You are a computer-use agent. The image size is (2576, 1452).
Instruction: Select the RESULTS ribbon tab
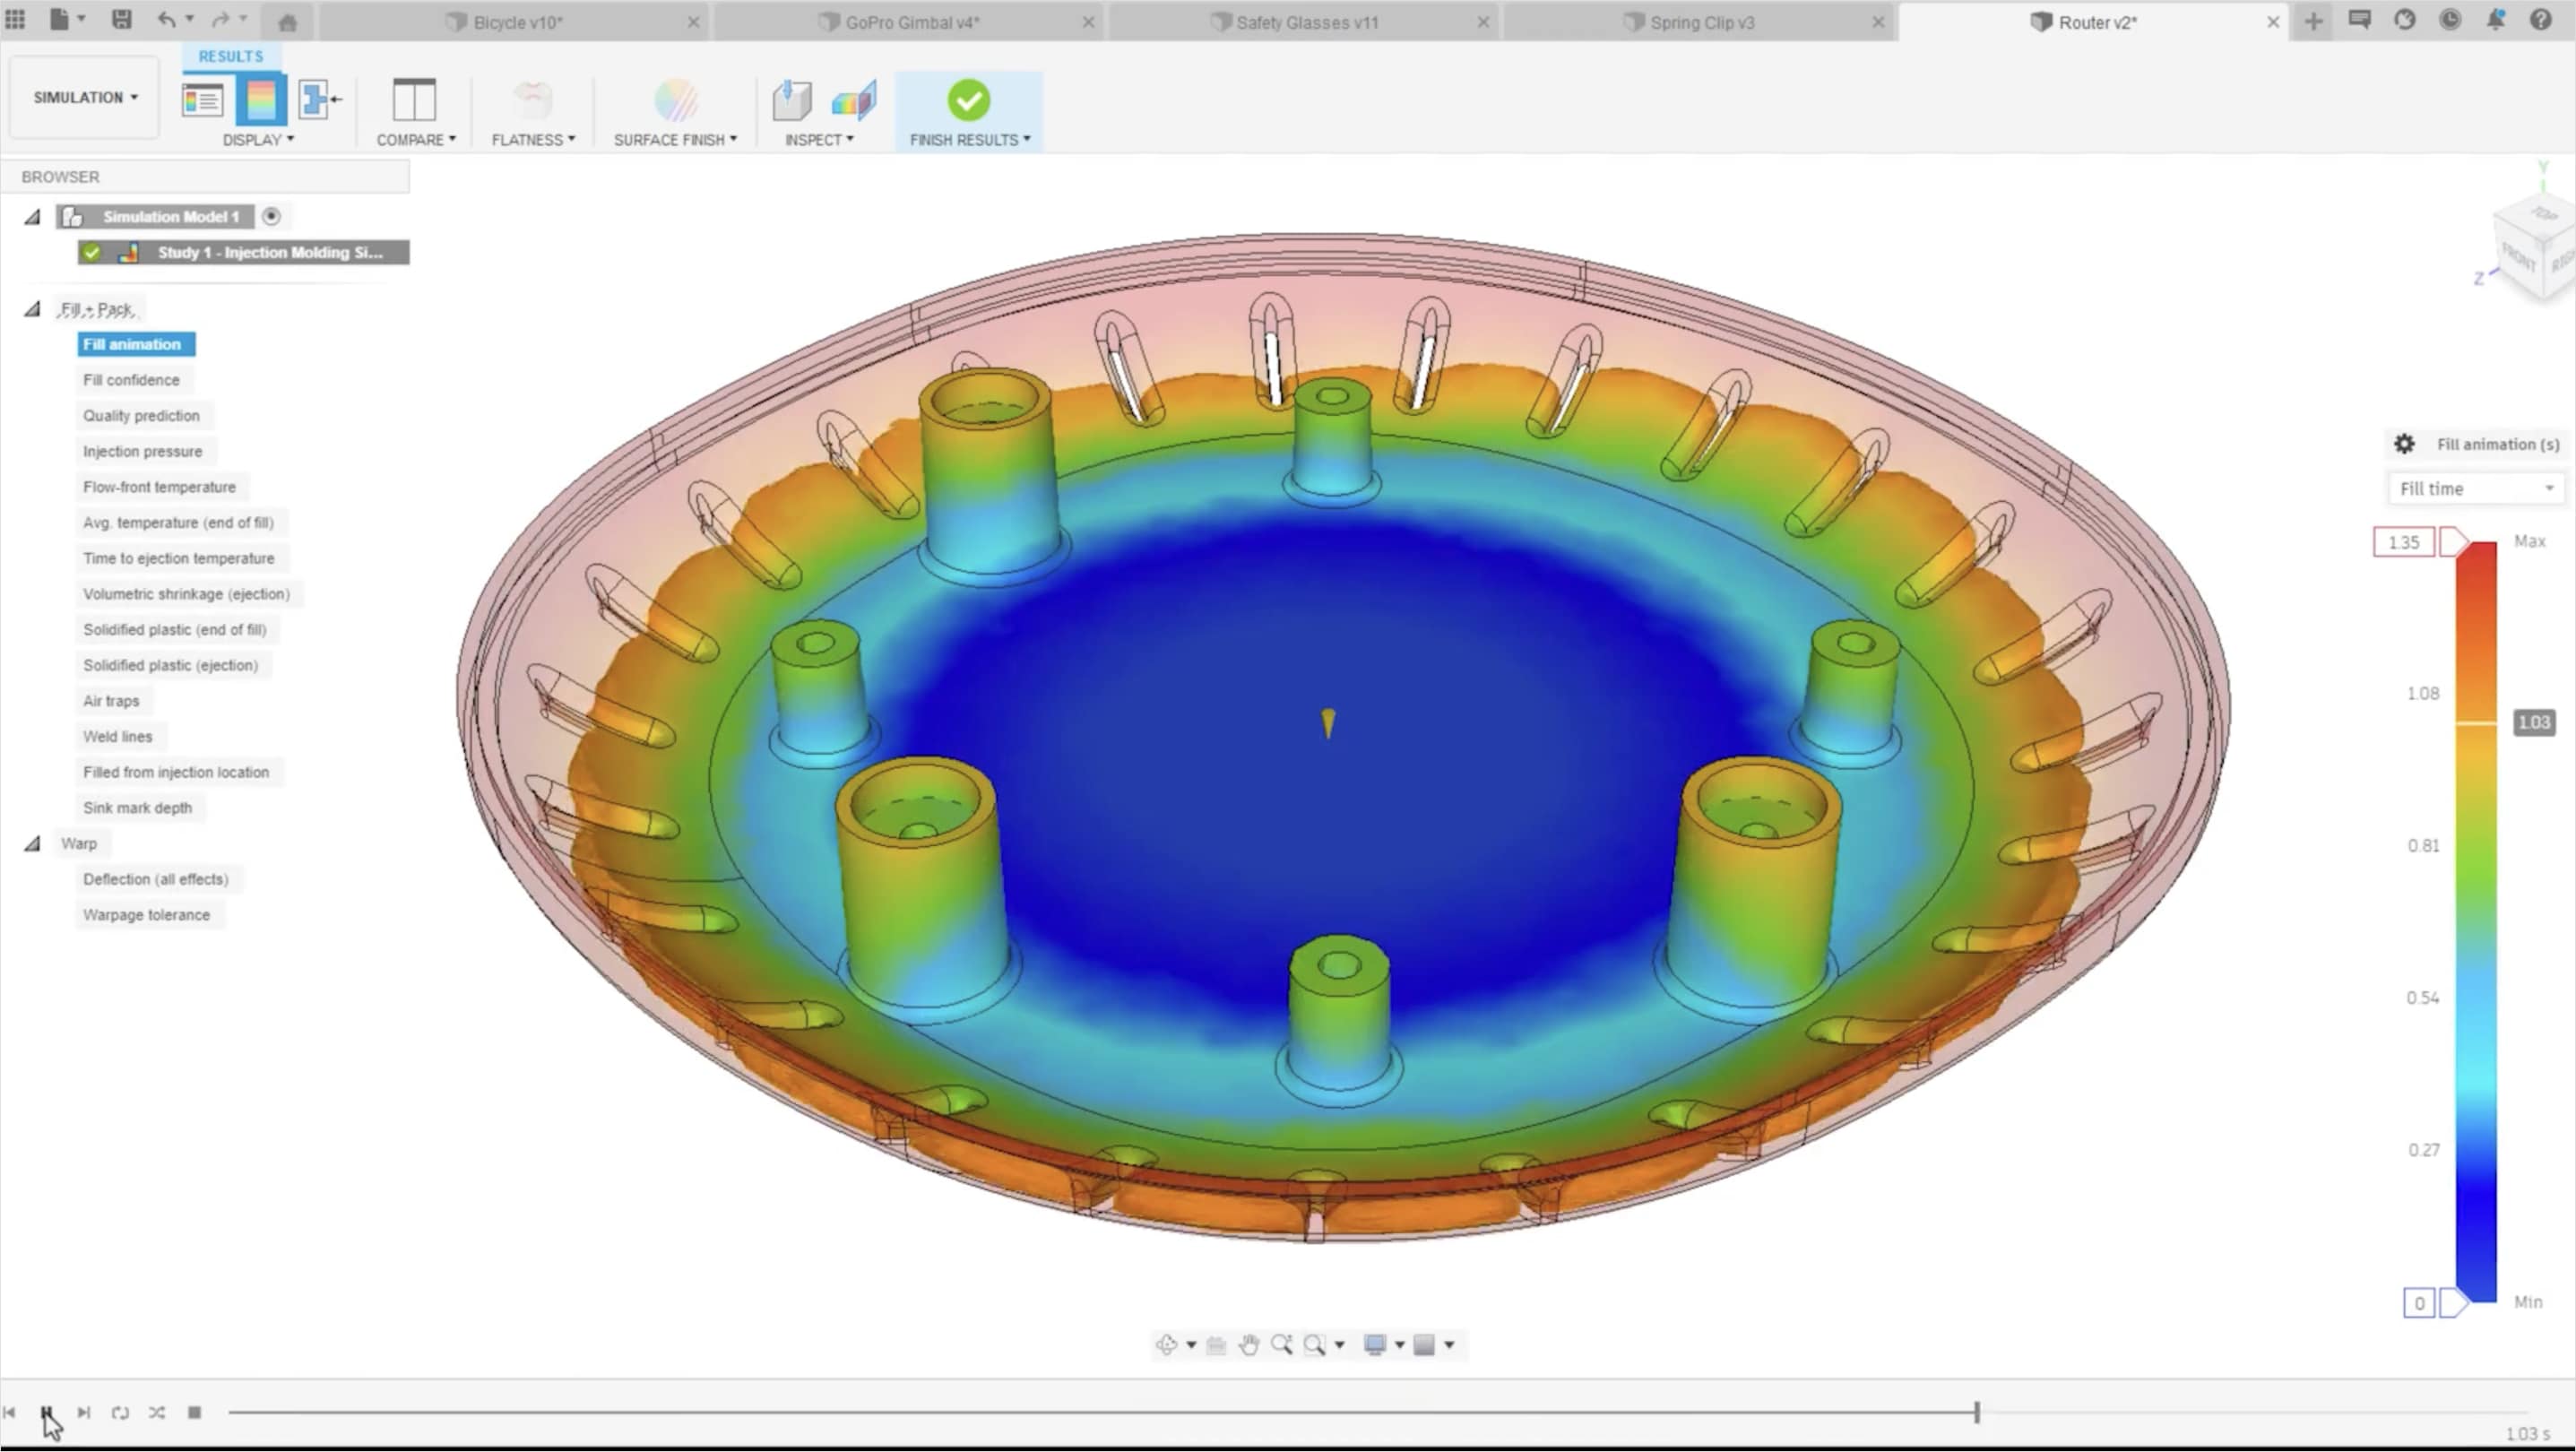click(x=230, y=56)
